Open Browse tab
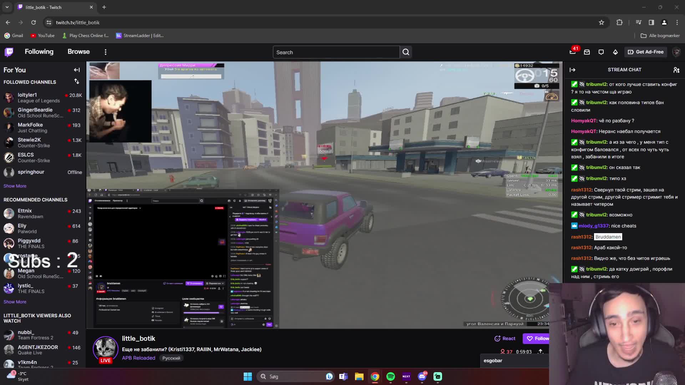The image size is (685, 385). pos(78,52)
